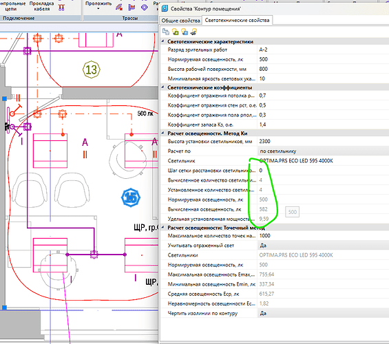Click the Прокладка кабеля ribbon button

[42, 6]
